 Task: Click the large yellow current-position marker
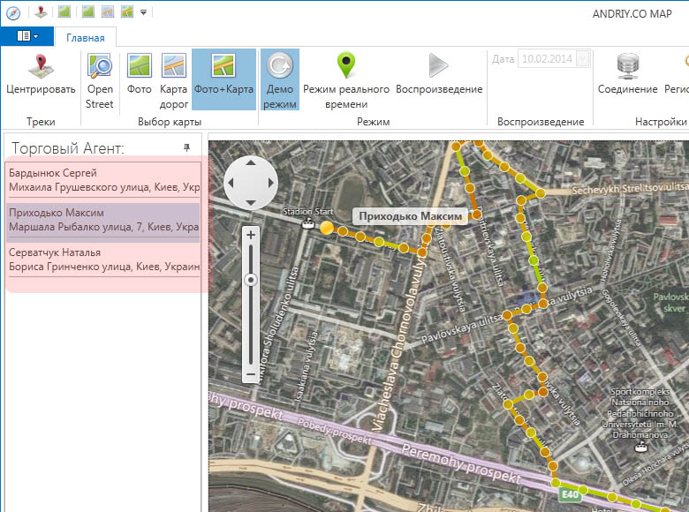pos(327,228)
